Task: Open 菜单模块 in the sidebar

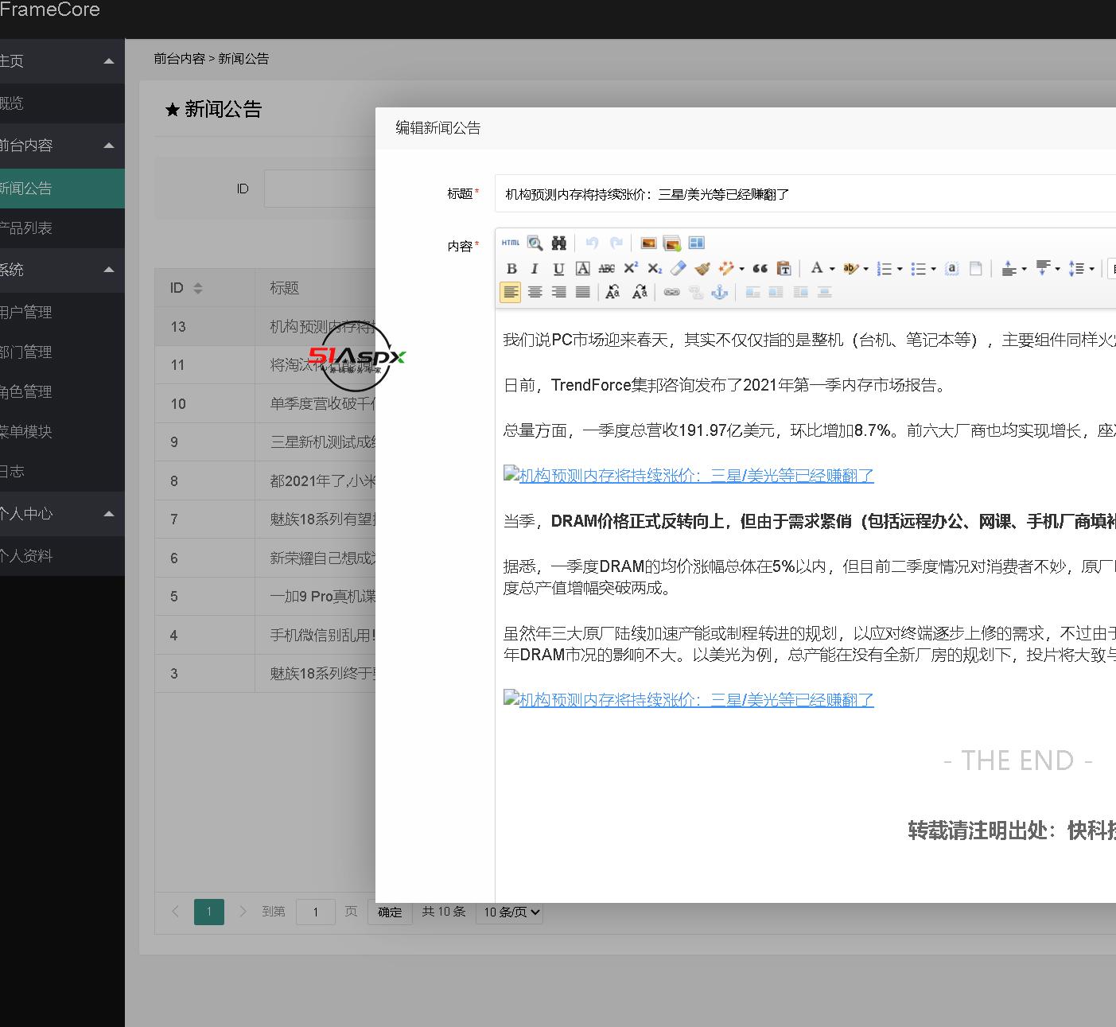Action: (62, 432)
